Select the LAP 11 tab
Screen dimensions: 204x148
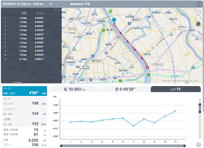point(176,89)
